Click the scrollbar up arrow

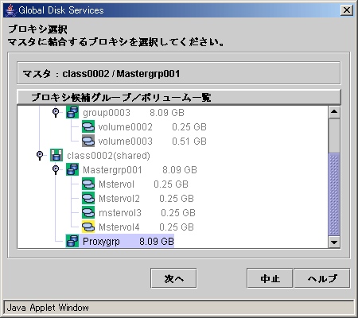point(334,112)
